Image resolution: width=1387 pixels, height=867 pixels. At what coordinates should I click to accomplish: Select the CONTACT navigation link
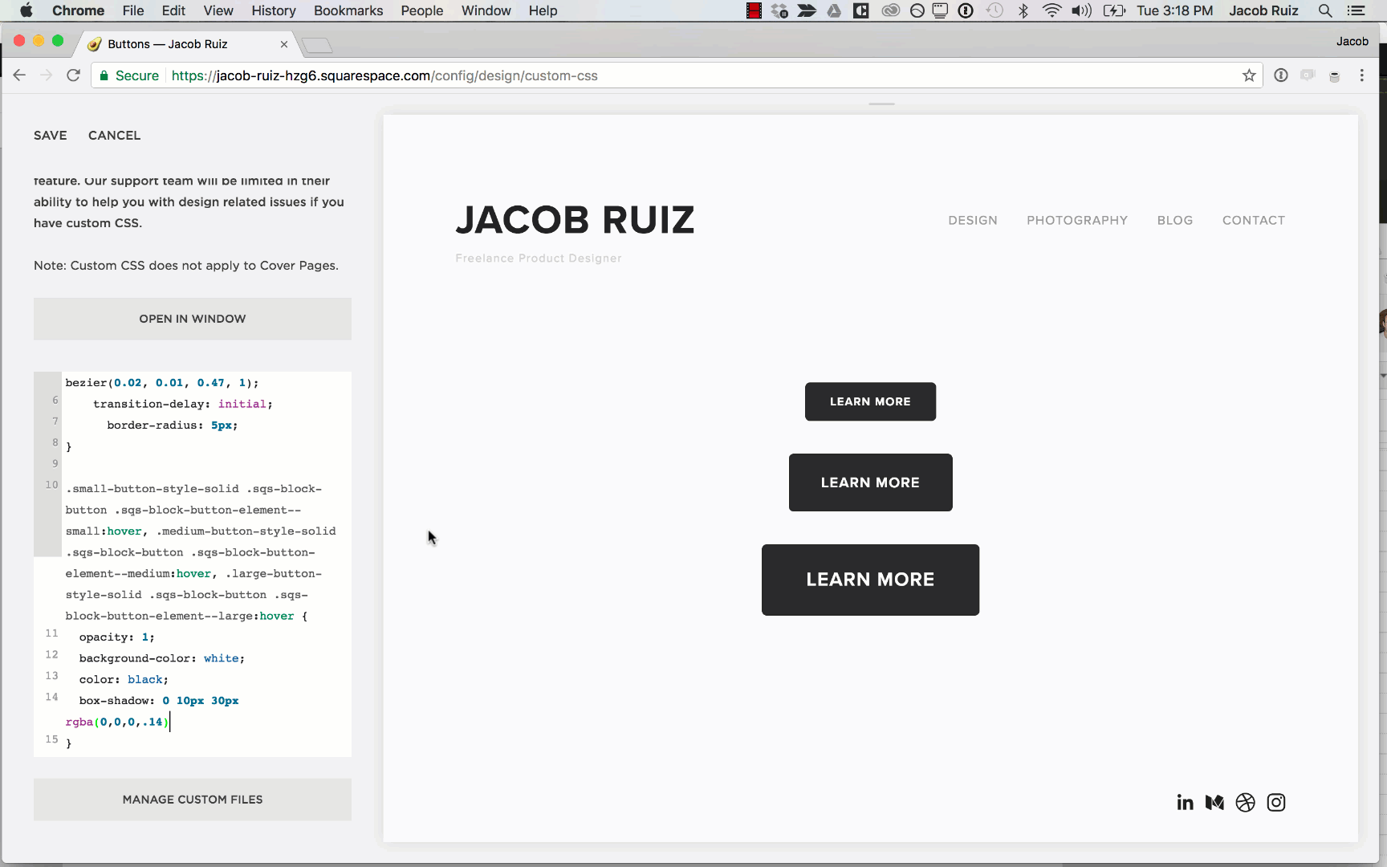(x=1254, y=220)
